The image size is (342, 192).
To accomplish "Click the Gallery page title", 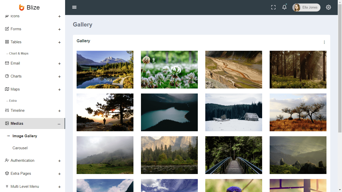I will 83,24.
